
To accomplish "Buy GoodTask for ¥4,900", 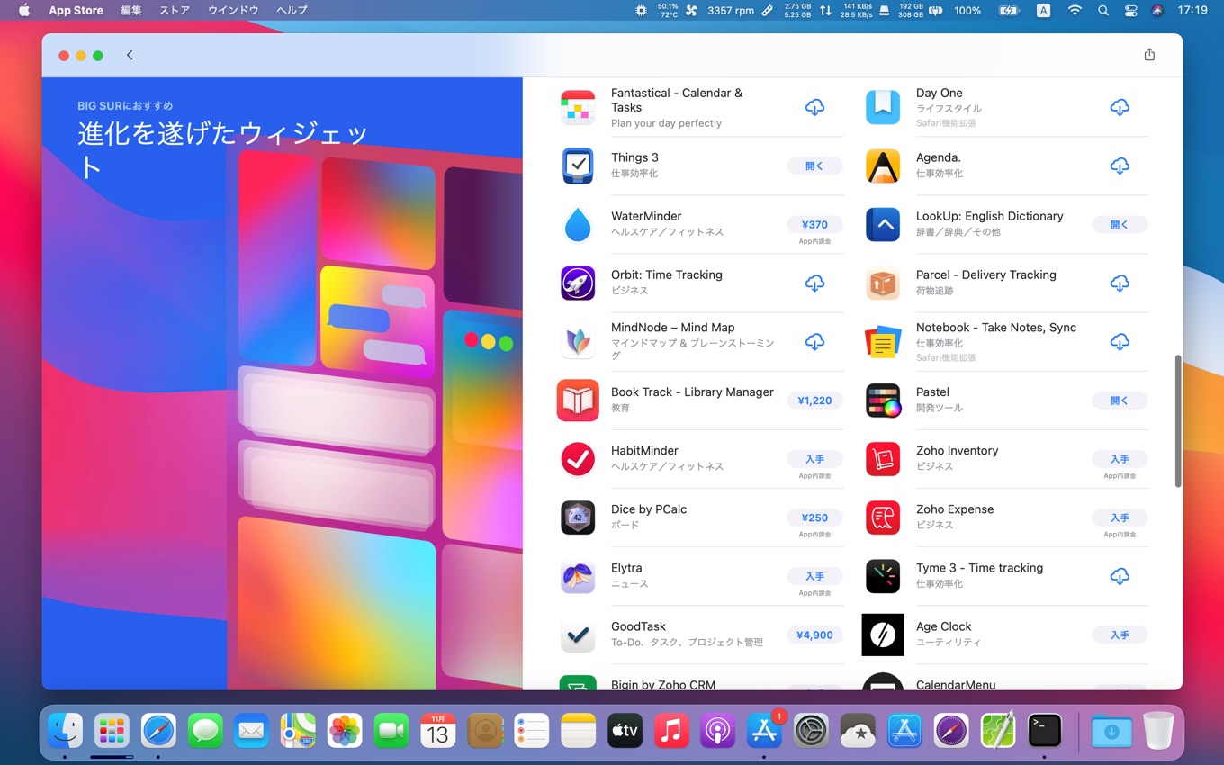I will pyautogui.click(x=814, y=634).
